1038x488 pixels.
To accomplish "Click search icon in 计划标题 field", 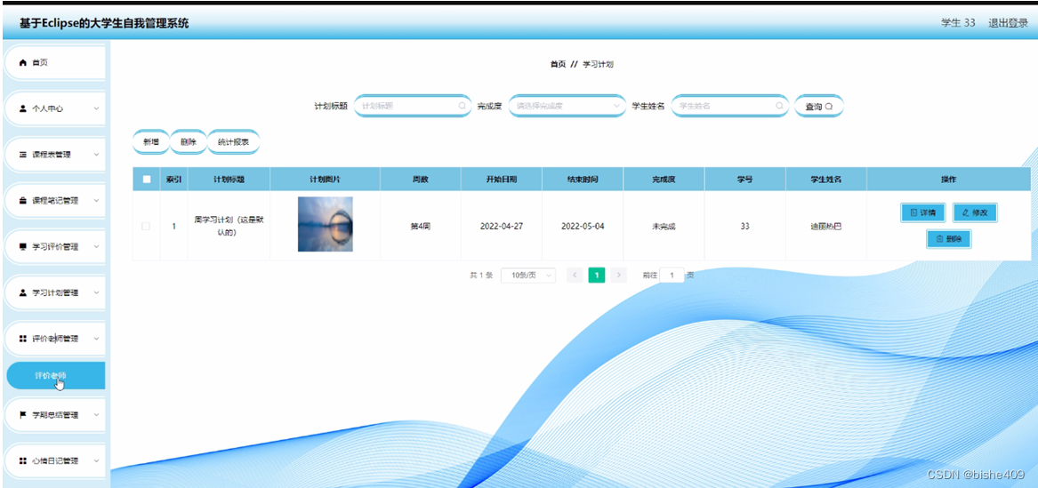I will [462, 106].
